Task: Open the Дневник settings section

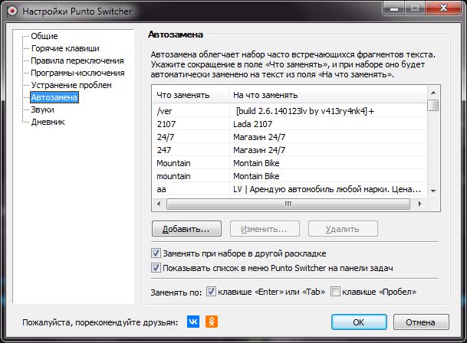Action: pos(48,122)
